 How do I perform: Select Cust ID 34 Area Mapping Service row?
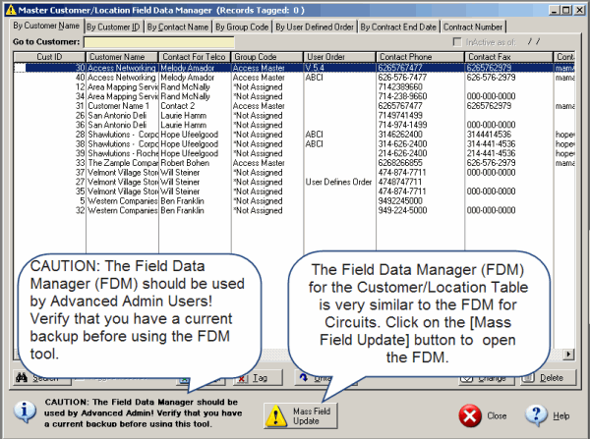[294, 96]
